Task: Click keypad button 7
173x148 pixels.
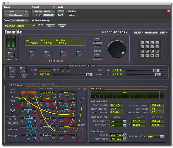Action: coord(152,47)
